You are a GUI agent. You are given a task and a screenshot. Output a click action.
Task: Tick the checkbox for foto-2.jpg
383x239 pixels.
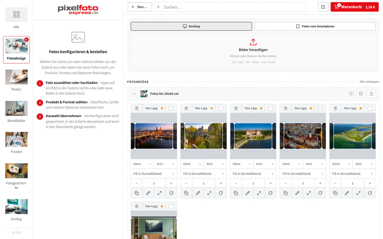(x=221, y=108)
